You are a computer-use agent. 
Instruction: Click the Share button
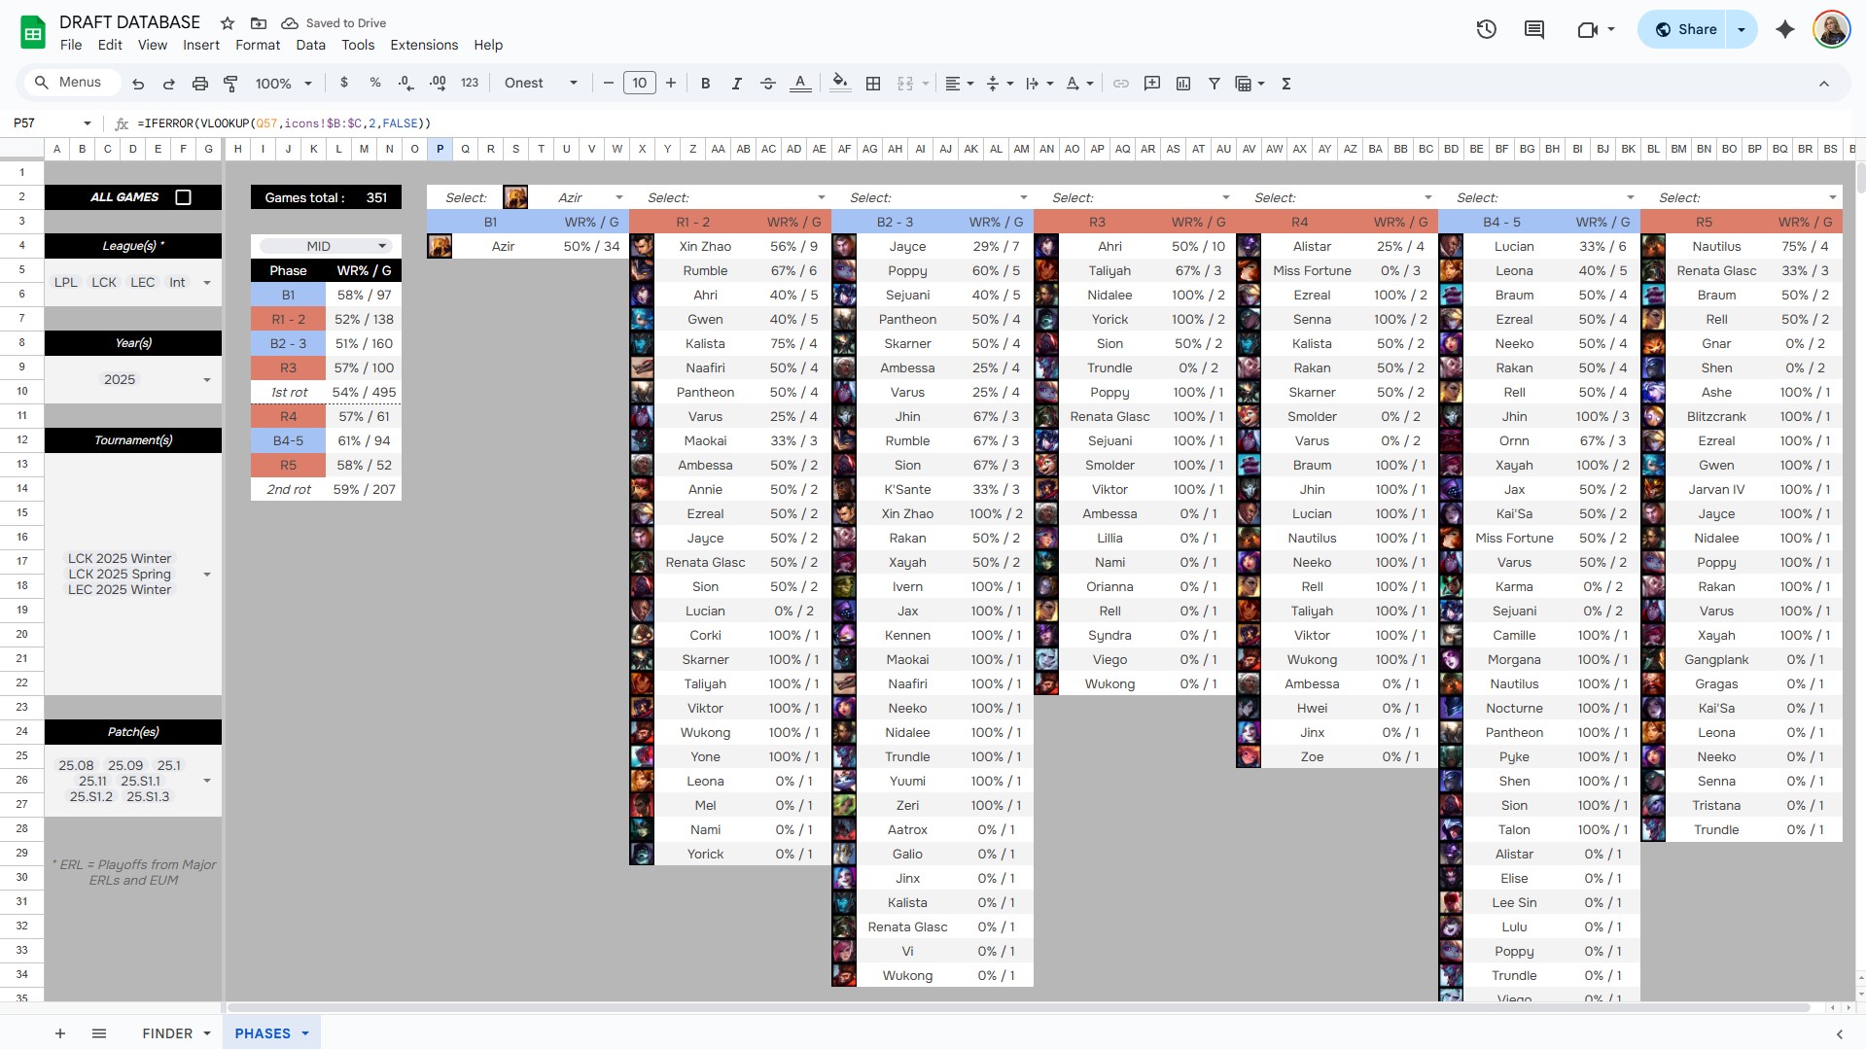1685,29
